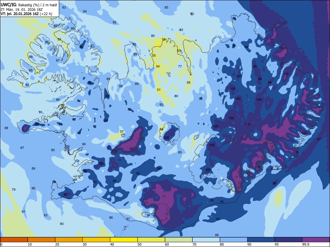The image size is (330, 247).
Task: Click the init time 'IT: Mán. 19. 01. 2026 18Z'
Action: click(x=22, y=10)
